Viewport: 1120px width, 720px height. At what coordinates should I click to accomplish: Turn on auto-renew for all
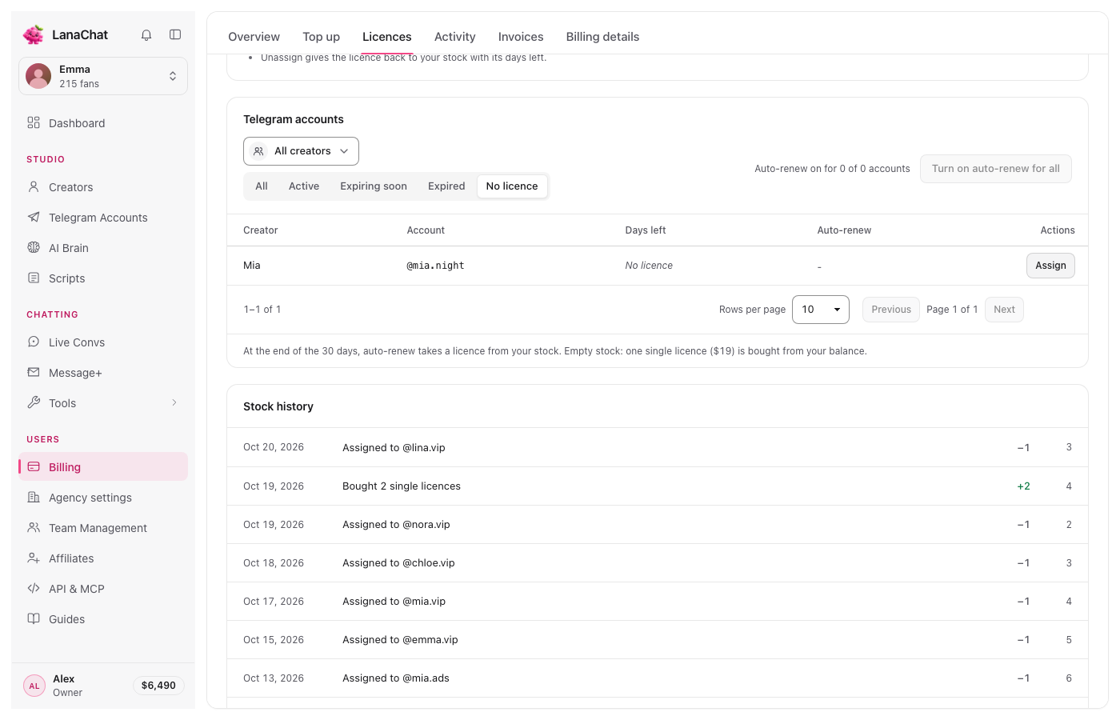(995, 169)
